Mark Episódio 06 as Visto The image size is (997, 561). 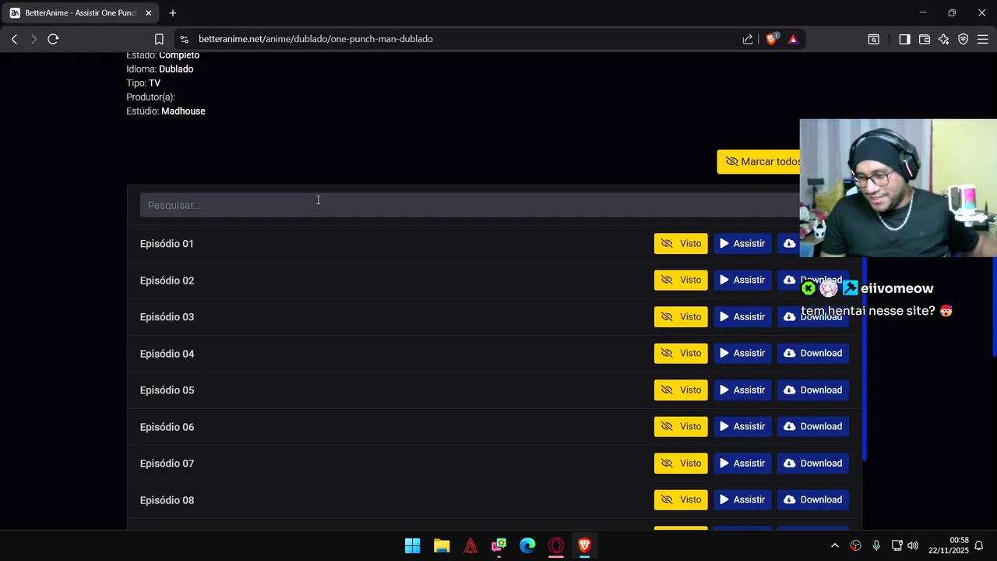pyautogui.click(x=681, y=427)
